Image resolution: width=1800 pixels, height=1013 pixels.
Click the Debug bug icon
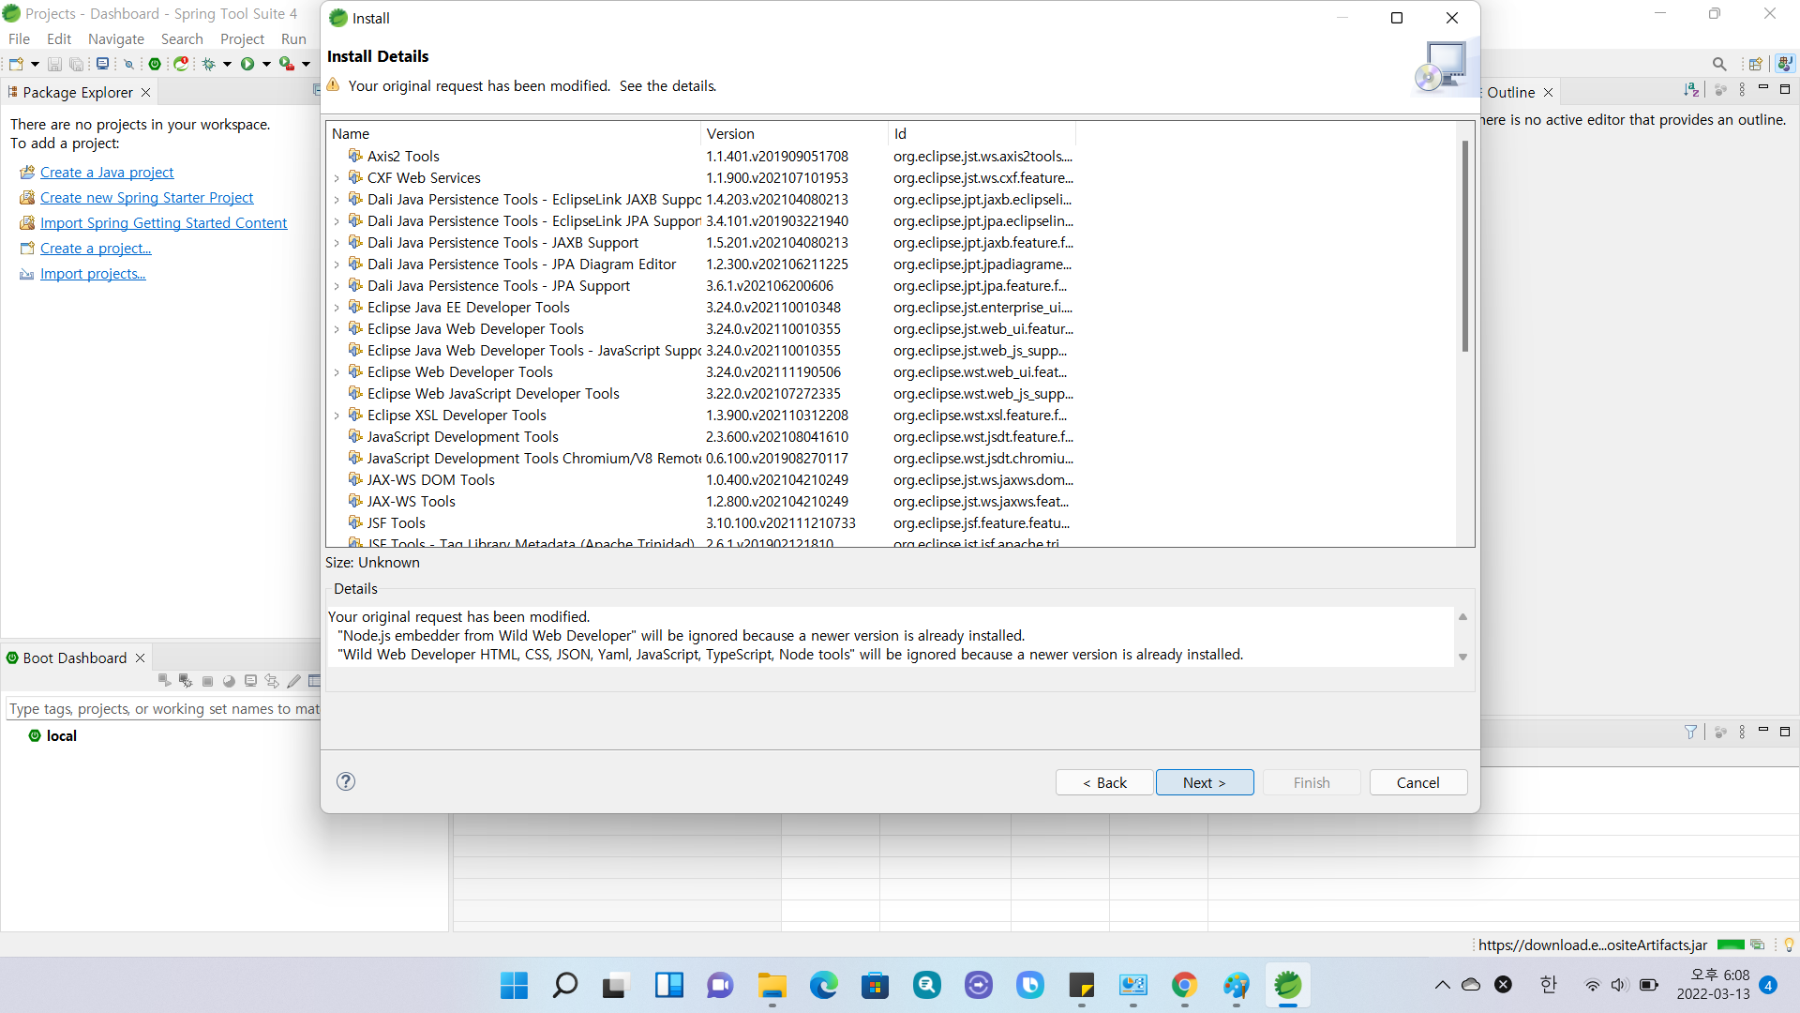pos(209,64)
